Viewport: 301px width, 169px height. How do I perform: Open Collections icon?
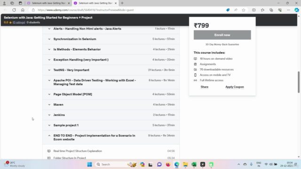pos(271,10)
